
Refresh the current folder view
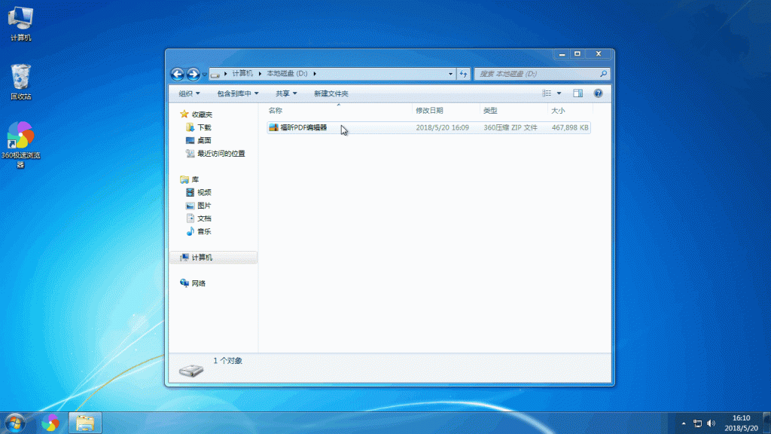463,74
